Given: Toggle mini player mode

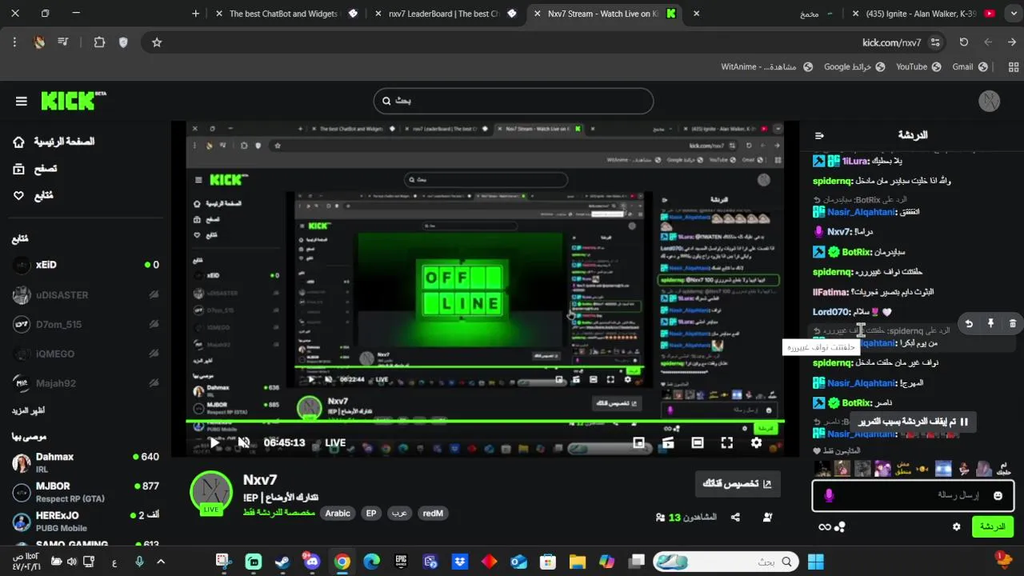Looking at the screenshot, I should click(638, 442).
